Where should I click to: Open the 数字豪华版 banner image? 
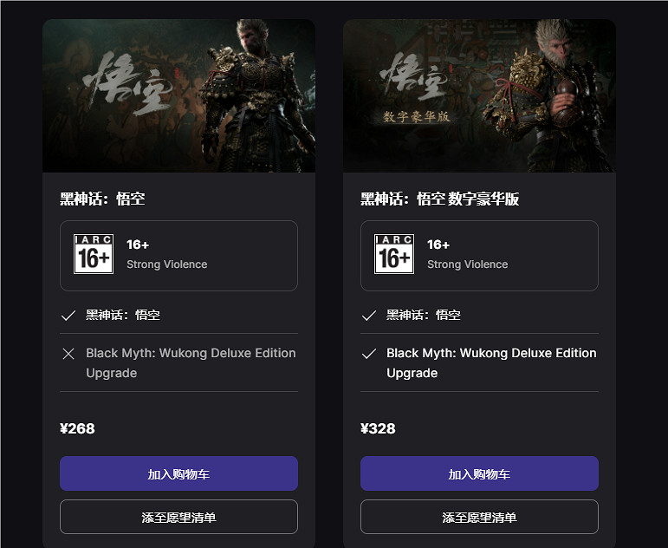click(x=479, y=95)
